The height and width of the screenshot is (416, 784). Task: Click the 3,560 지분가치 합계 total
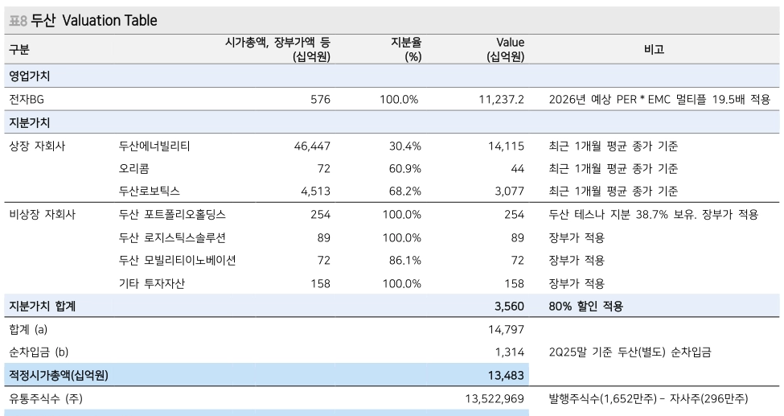(510, 306)
